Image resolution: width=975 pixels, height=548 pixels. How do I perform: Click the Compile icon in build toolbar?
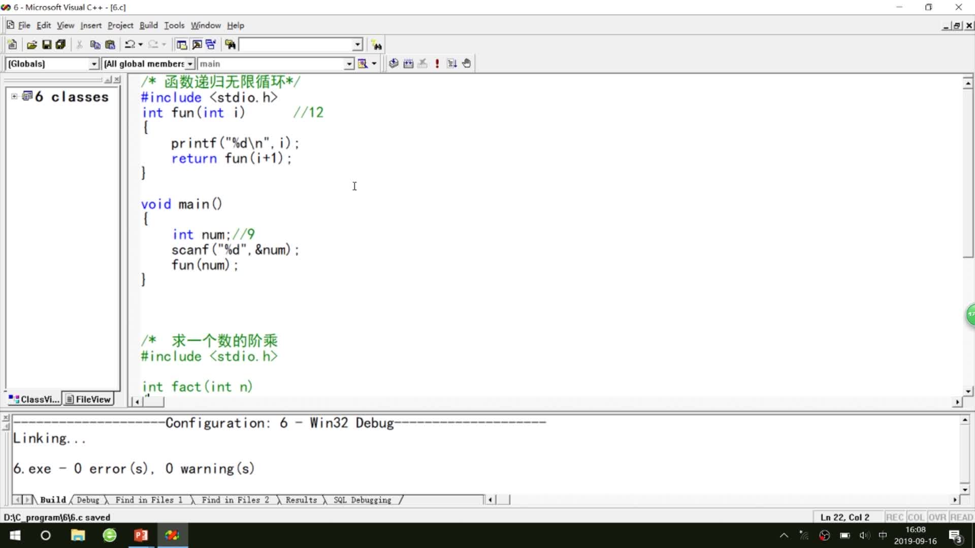(x=394, y=63)
